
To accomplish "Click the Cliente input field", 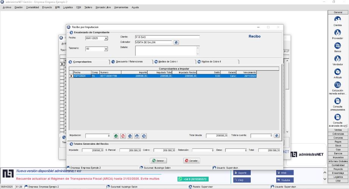I will (167, 37).
